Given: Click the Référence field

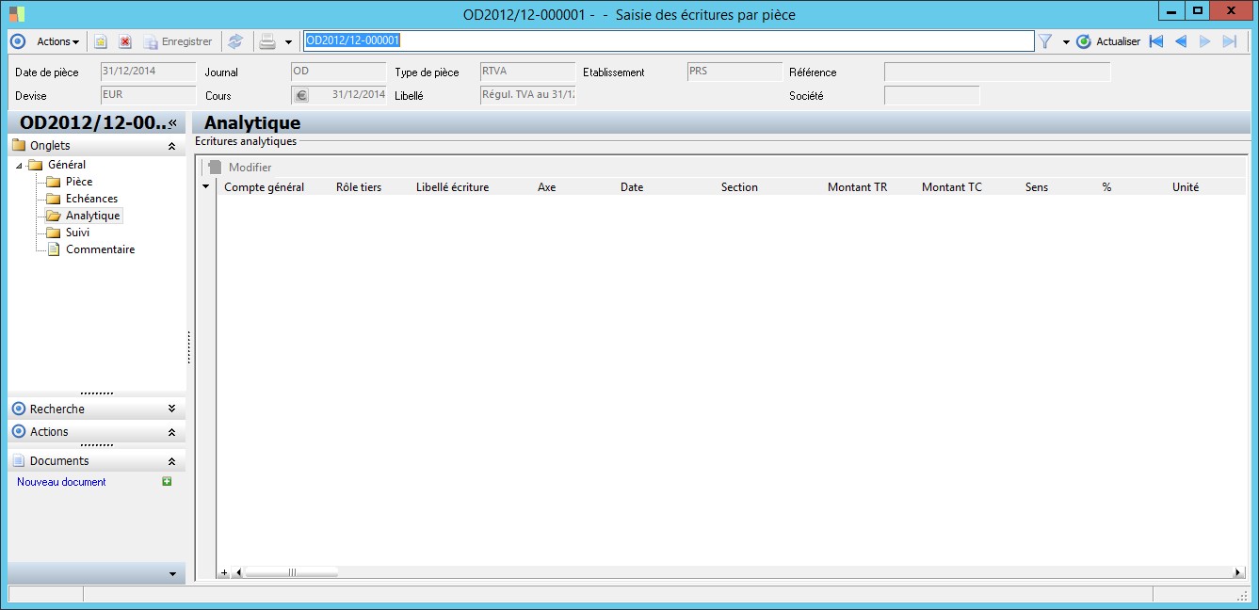Looking at the screenshot, I should coord(997,72).
